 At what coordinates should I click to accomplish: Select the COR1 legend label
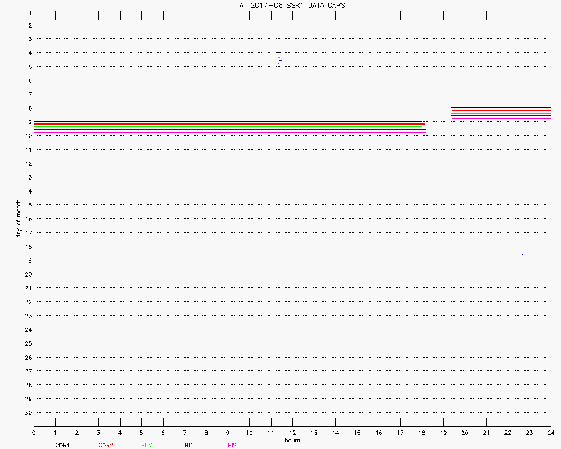[62, 445]
